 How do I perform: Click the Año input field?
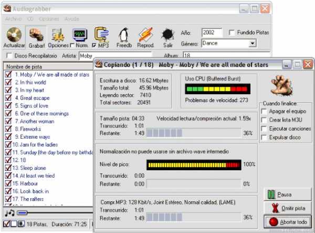coord(212,33)
